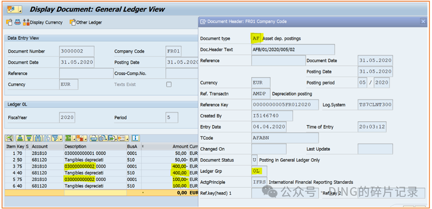Open the services for object menu icon

click(x=14, y=10)
